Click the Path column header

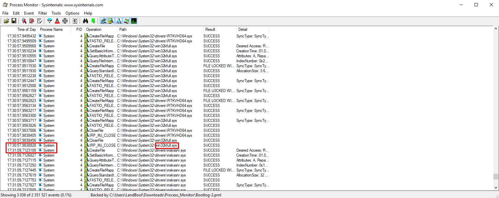160,29
